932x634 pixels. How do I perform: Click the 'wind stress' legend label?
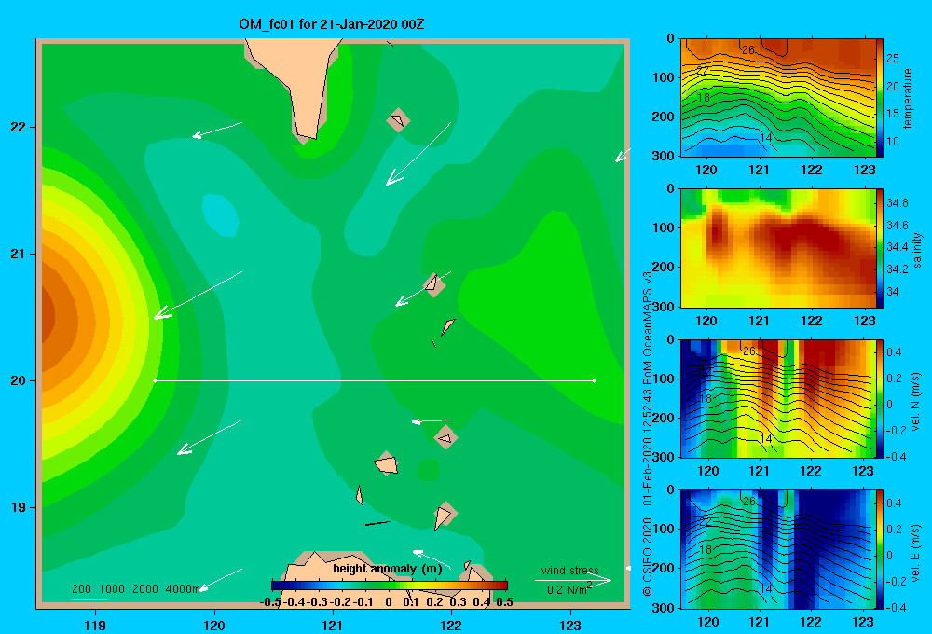pos(569,570)
